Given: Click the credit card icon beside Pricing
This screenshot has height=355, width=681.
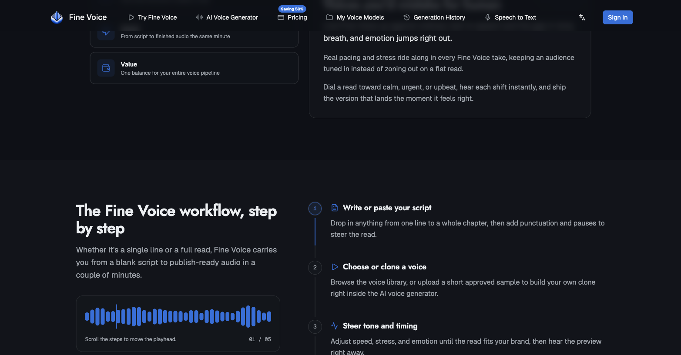Looking at the screenshot, I should pos(281,17).
